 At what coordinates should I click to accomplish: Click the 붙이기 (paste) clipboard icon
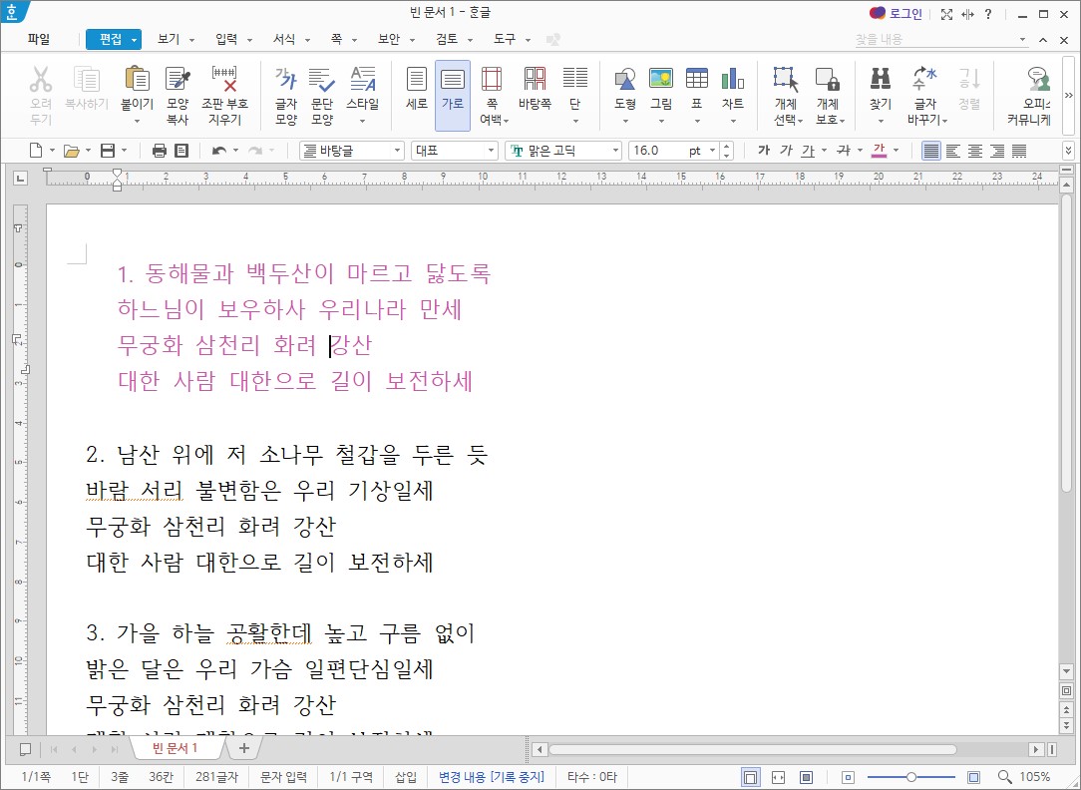138,80
